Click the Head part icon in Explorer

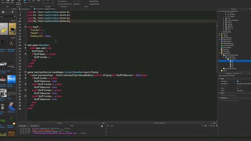point(226,18)
